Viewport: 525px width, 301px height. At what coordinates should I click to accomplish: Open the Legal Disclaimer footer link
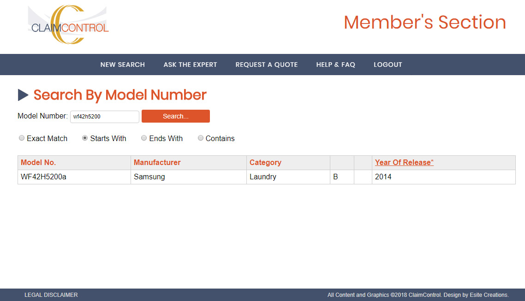(51, 295)
